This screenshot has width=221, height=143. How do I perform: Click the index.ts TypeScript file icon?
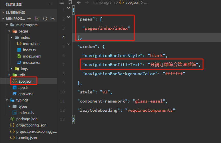[19, 50]
